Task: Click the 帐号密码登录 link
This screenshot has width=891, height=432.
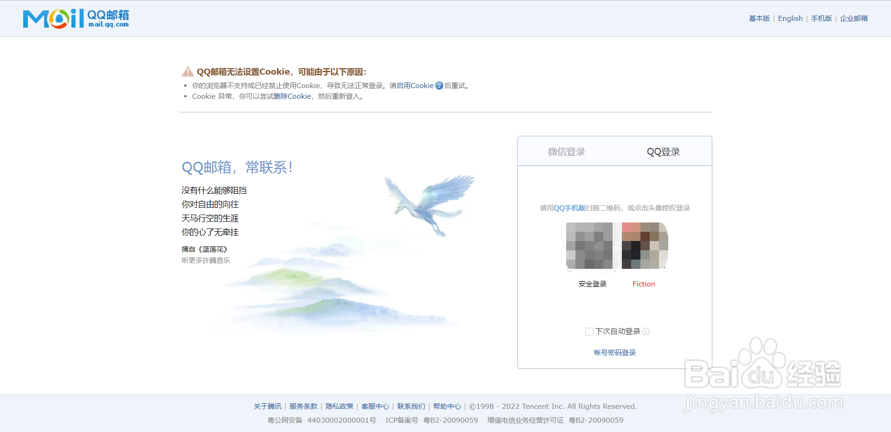Action: (615, 353)
